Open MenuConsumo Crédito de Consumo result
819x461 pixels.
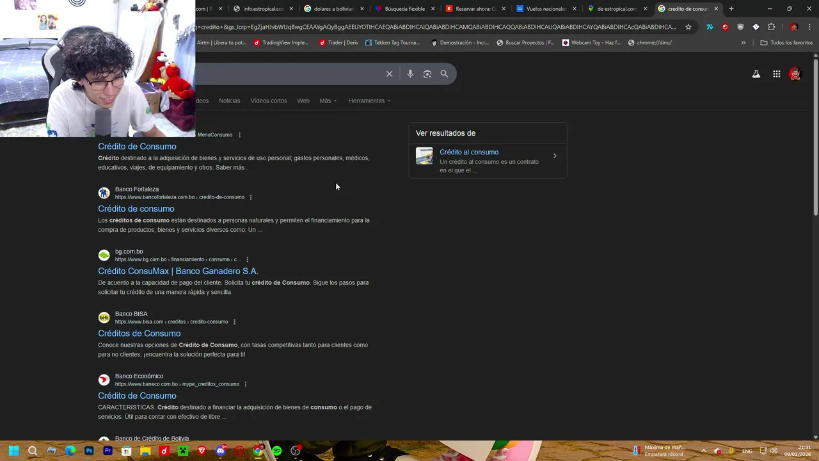137,147
